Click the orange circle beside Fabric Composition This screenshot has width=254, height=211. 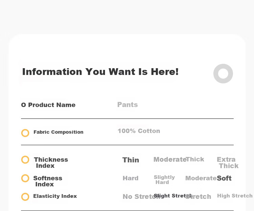click(x=25, y=133)
